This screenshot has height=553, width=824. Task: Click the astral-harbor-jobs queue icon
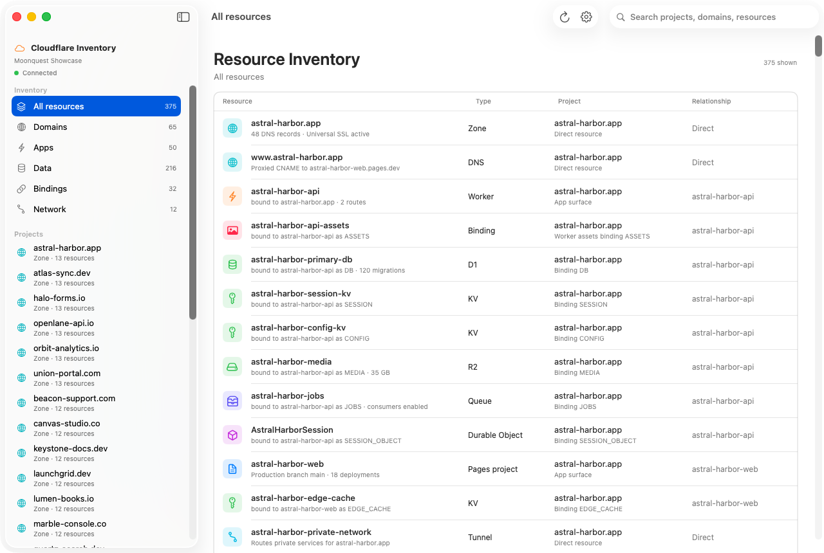tap(232, 401)
